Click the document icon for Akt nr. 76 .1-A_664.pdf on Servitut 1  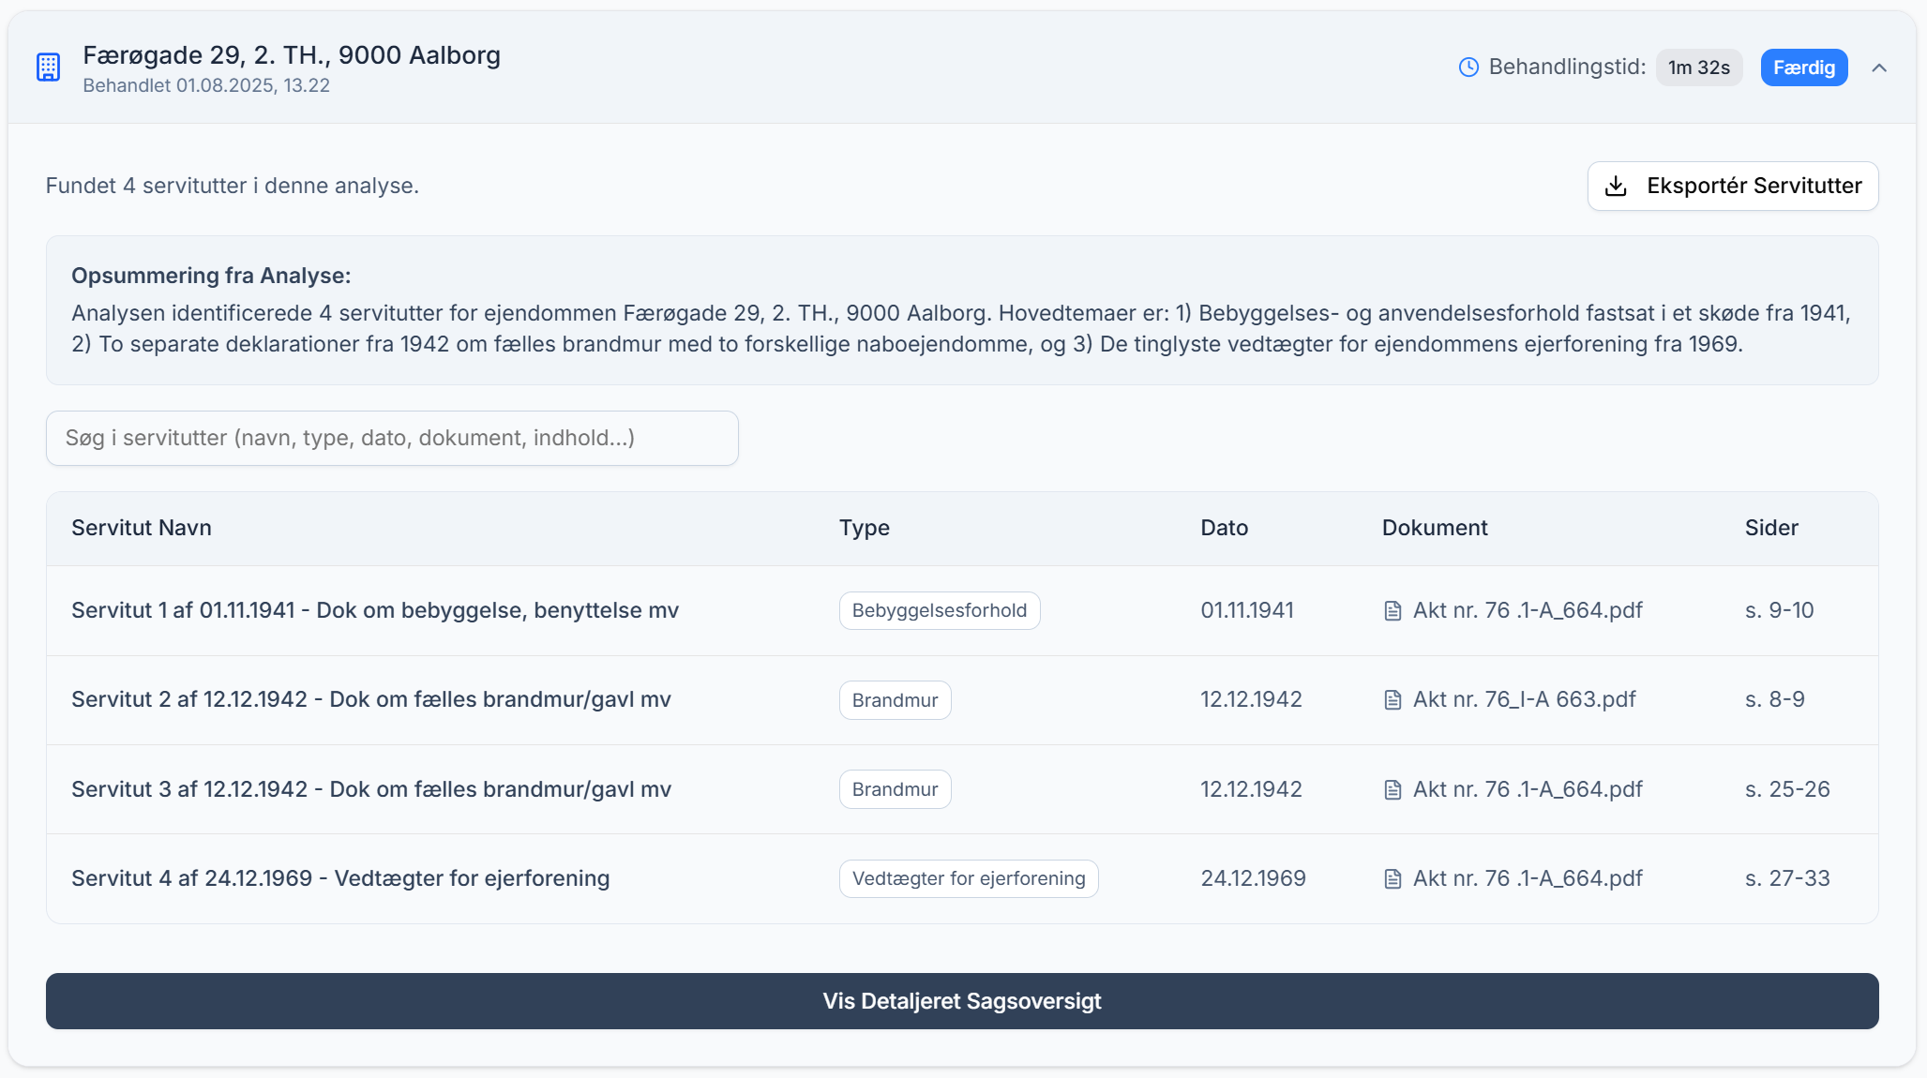pyautogui.click(x=1393, y=609)
